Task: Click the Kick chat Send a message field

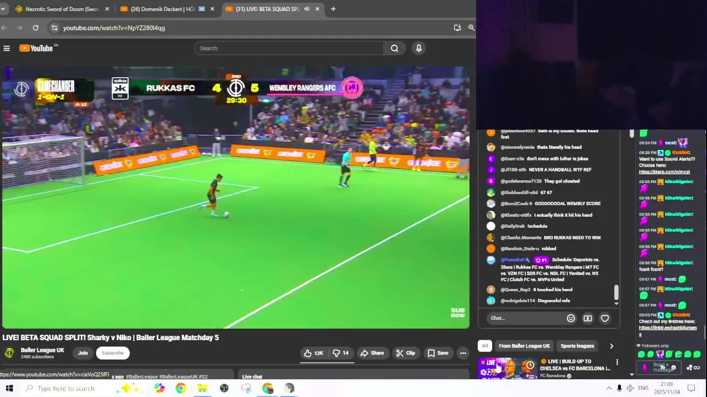Action: (x=660, y=367)
